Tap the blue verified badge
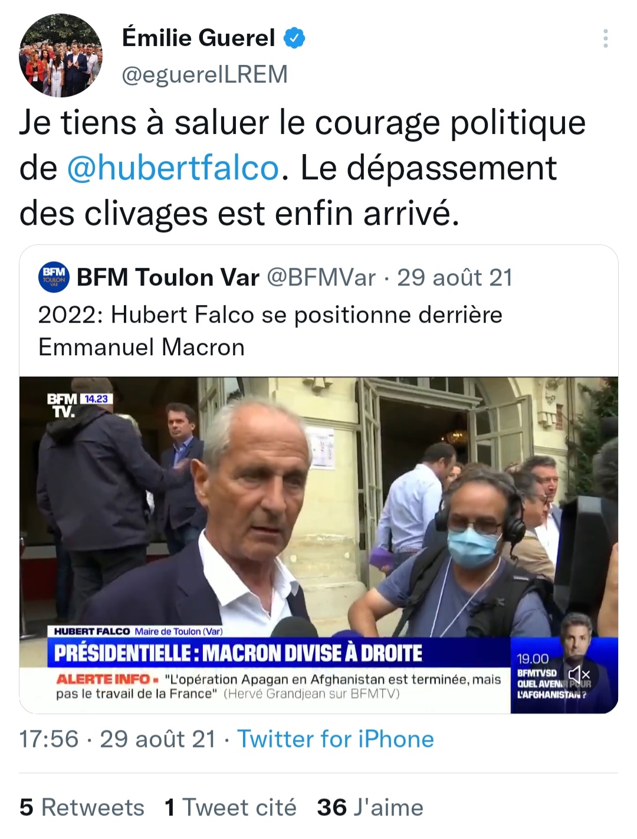The width and height of the screenshot is (637, 839). [294, 38]
